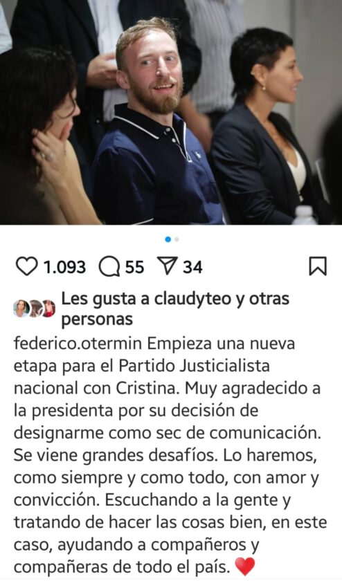342x581 pixels.
Task: Save post with bookmark icon
Action: pos(318,266)
